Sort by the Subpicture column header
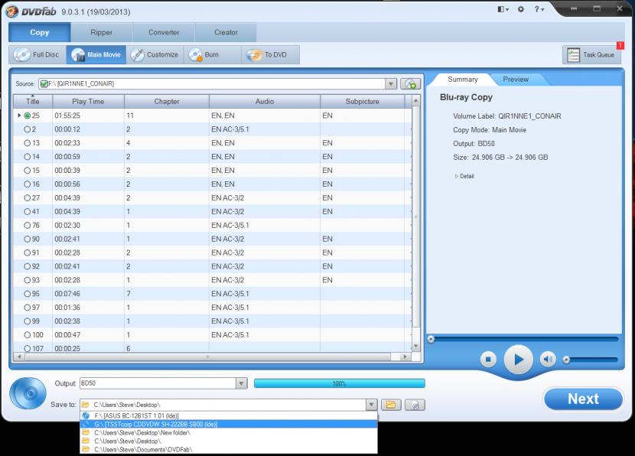This screenshot has width=635, height=456. point(362,102)
